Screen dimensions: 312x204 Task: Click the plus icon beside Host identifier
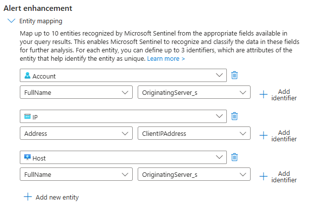pos(263,176)
